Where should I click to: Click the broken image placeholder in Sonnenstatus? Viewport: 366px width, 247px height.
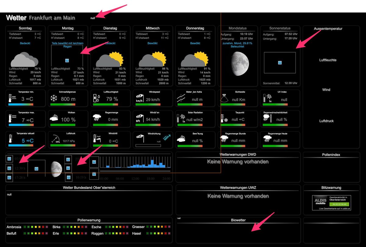click(280, 62)
